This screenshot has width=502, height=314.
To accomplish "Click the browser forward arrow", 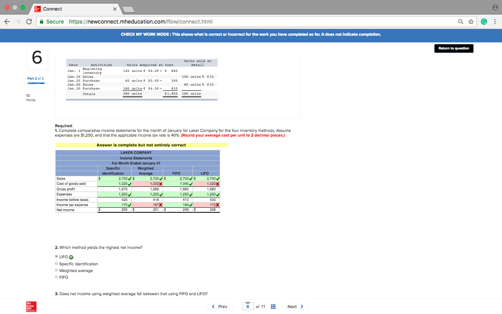I will (x=18, y=22).
